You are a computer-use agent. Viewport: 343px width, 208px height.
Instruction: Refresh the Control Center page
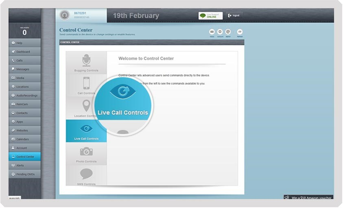click(240, 32)
